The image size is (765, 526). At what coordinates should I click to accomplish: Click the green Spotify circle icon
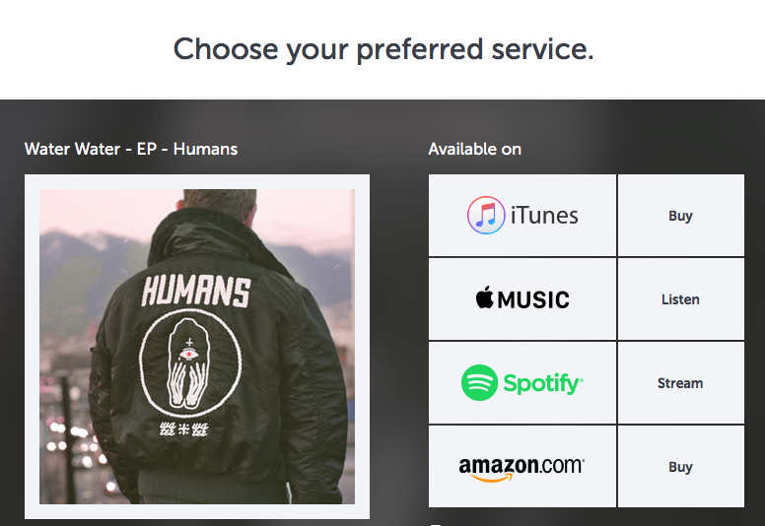tap(479, 382)
